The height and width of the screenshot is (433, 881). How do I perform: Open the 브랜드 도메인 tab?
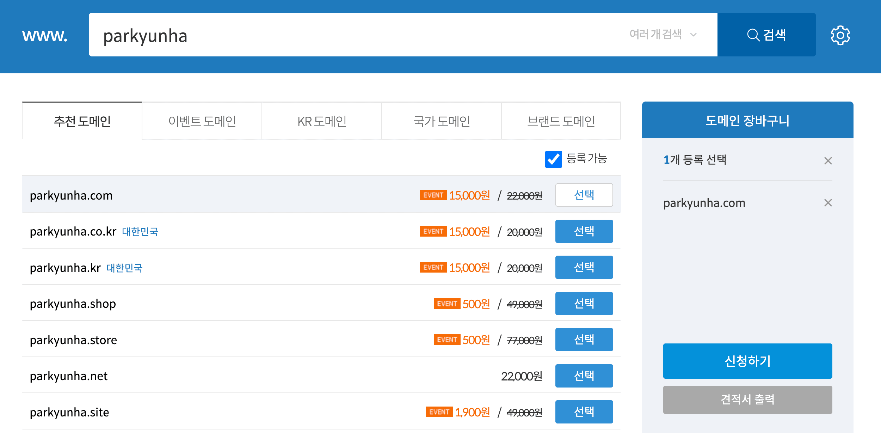561,121
